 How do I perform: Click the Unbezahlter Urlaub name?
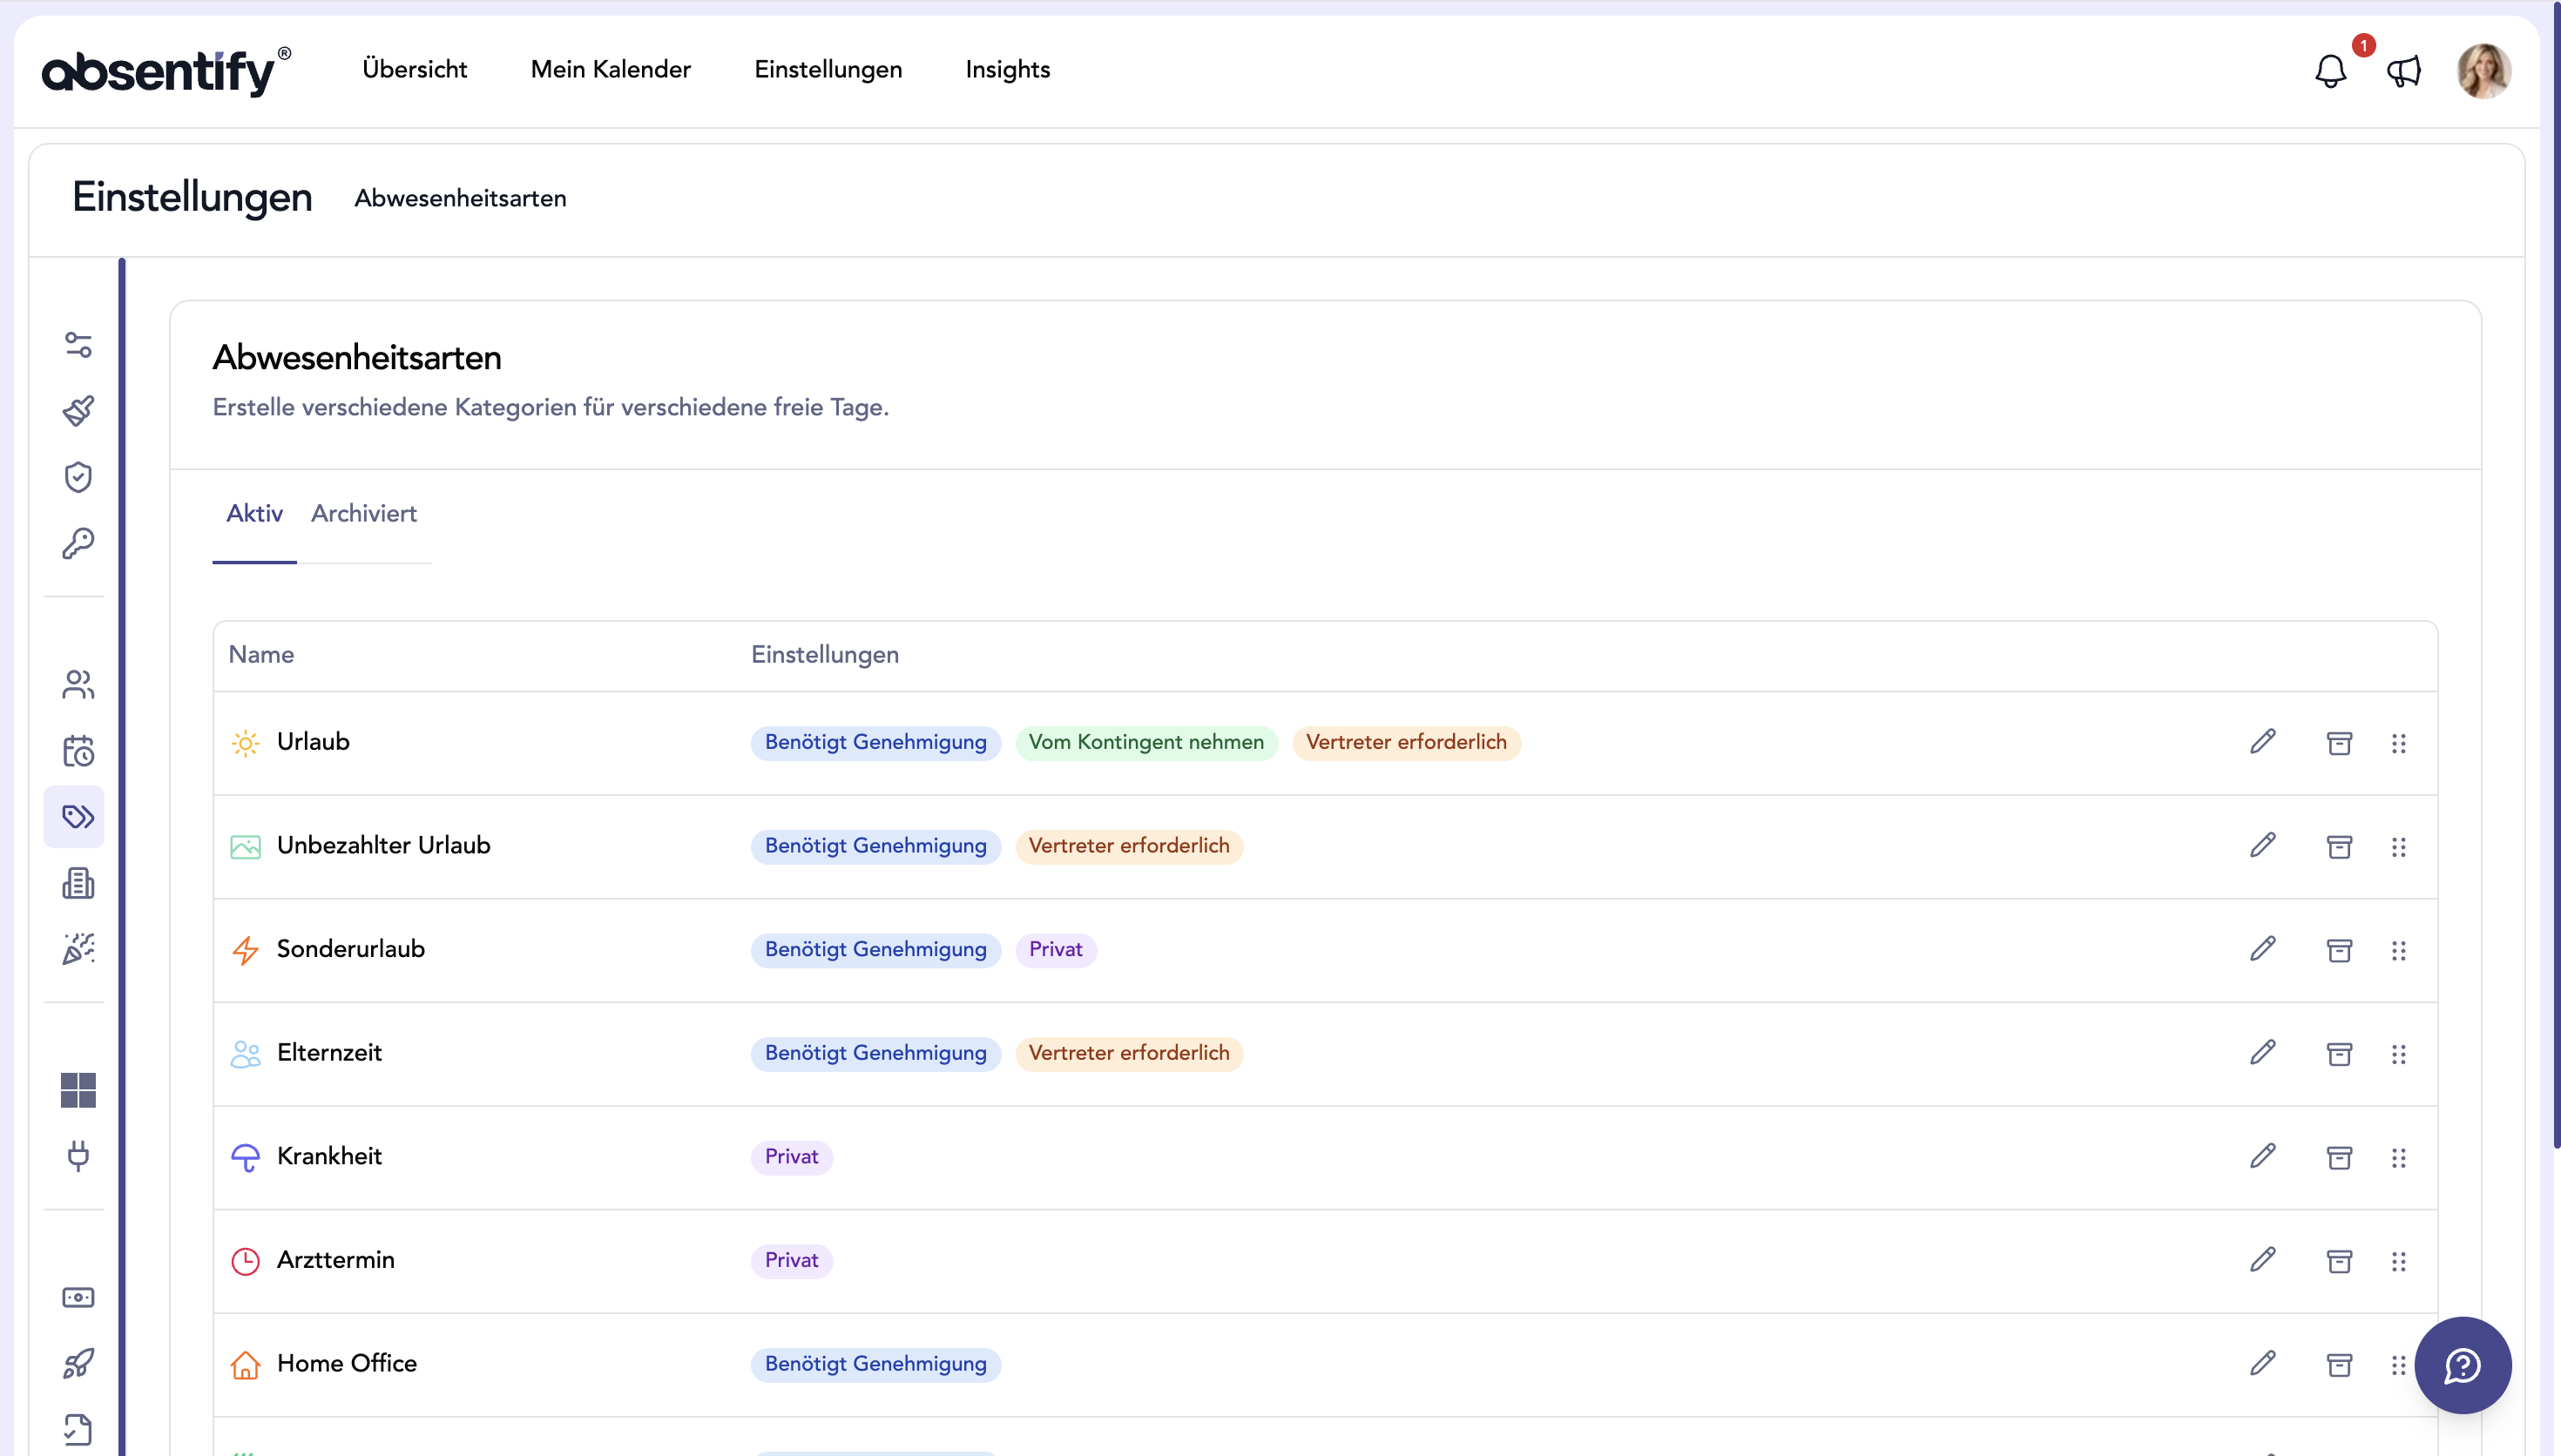pos(384,846)
